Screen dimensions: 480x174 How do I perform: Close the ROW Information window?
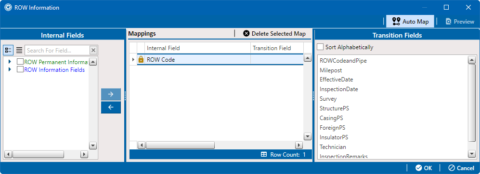coord(468,8)
